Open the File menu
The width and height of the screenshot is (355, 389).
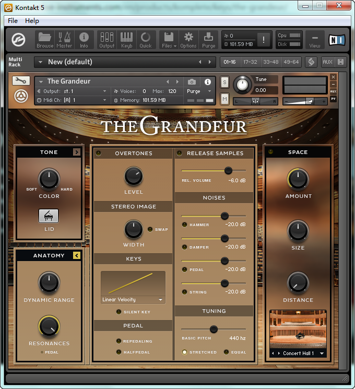[x=13, y=20]
